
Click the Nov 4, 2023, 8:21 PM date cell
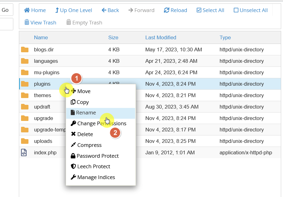[x=170, y=96]
